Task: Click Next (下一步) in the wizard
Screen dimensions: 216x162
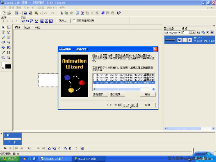Action: tap(130, 105)
